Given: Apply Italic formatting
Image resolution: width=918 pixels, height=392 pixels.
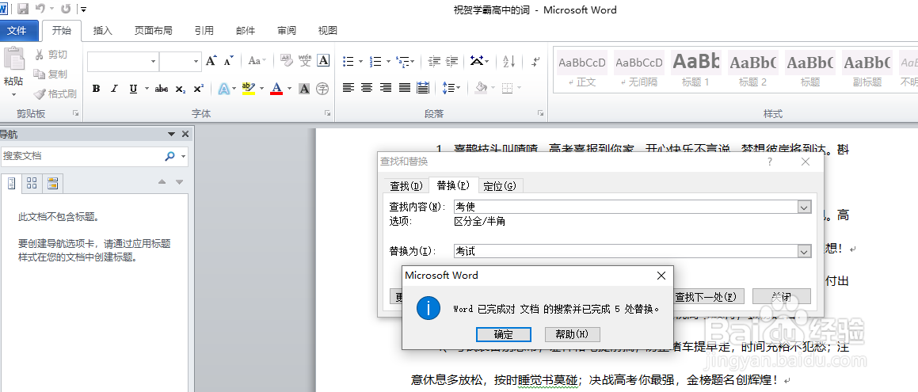Looking at the screenshot, I should (x=114, y=89).
